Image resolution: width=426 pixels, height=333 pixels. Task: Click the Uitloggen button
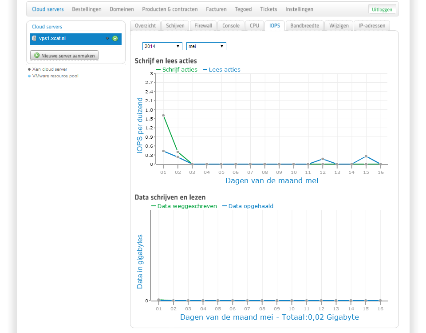pyautogui.click(x=383, y=9)
